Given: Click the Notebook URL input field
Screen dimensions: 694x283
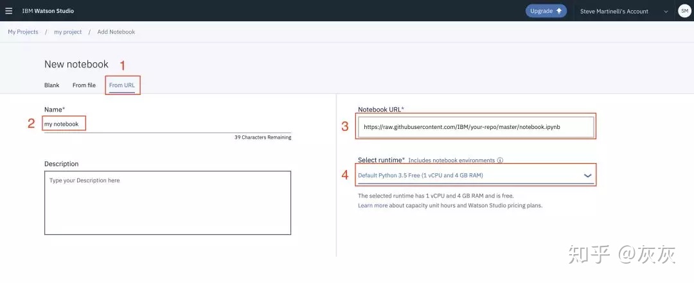Looking at the screenshot, I should [476, 127].
